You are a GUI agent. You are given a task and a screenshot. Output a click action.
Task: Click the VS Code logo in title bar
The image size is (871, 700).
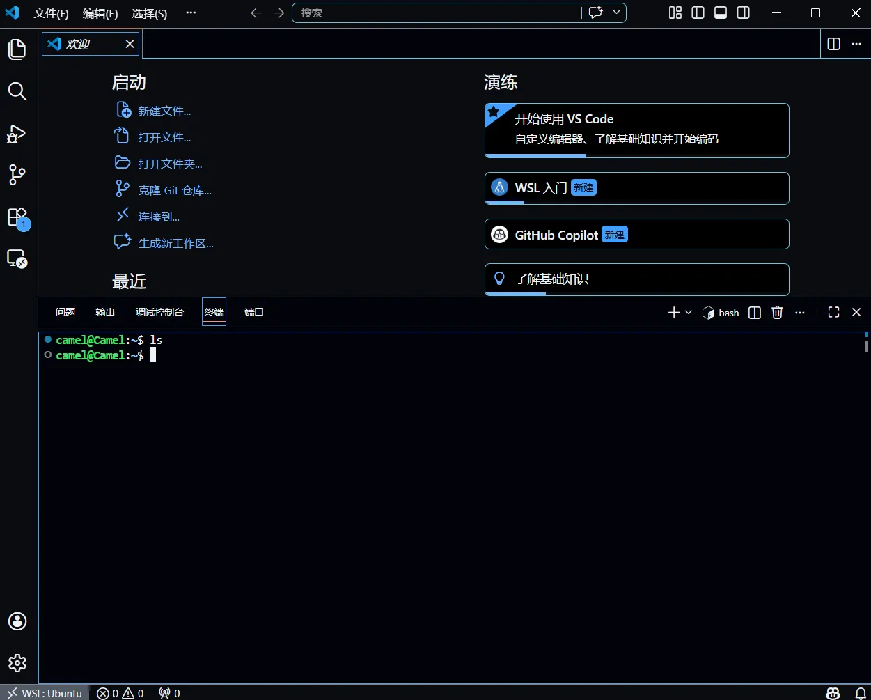point(13,13)
